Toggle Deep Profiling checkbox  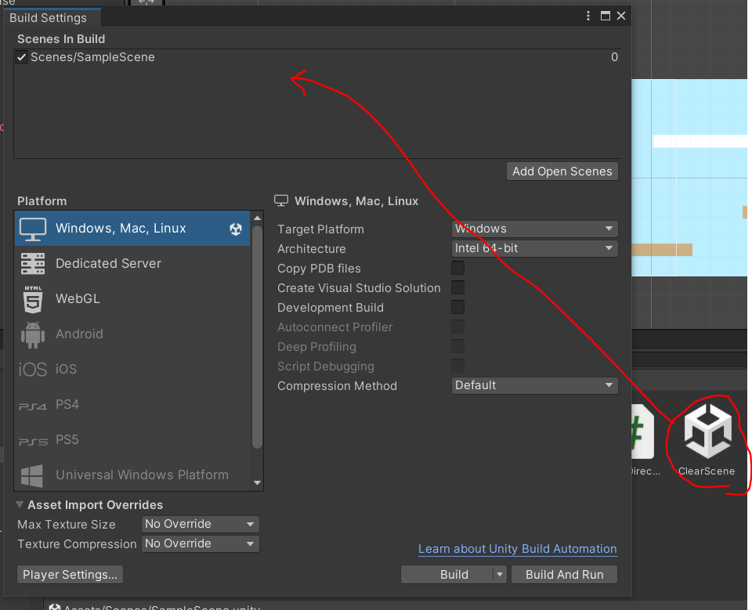(x=458, y=346)
